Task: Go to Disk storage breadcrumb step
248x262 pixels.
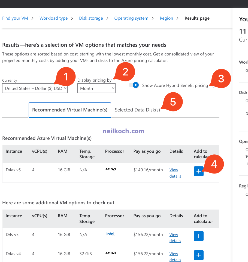Action: click(x=91, y=18)
